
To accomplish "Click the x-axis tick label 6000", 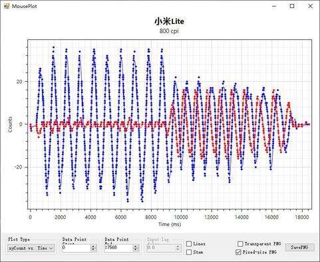I will click(x=120, y=217).
